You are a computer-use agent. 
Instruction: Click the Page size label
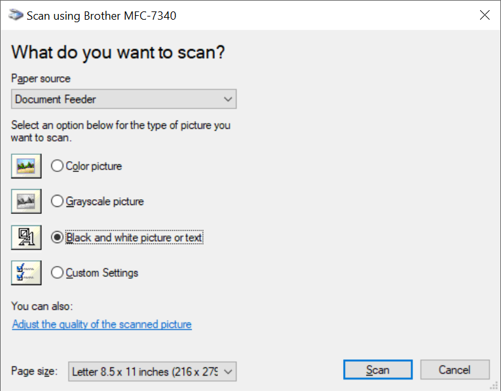click(x=35, y=371)
